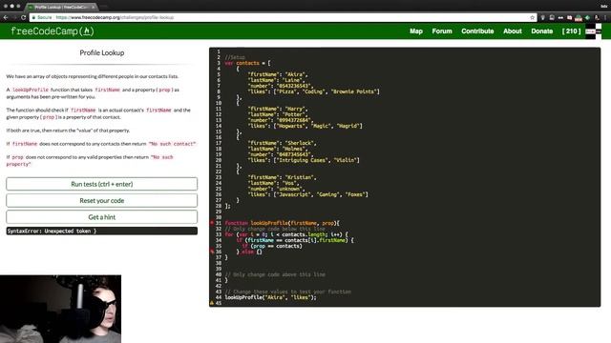Click Get a hint button

point(102,217)
